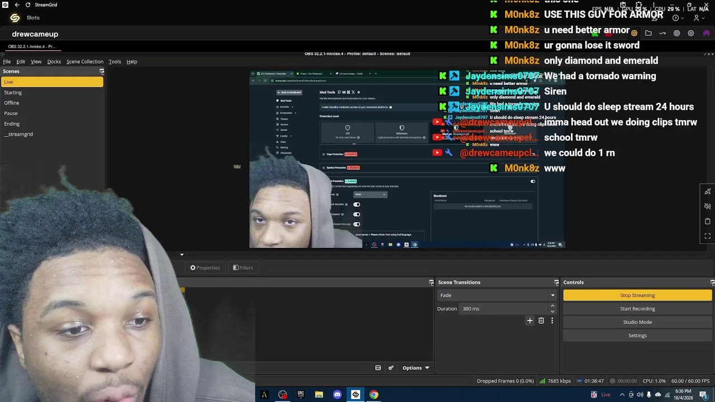
Task: Show hidden system tray icons
Action: pos(622,395)
